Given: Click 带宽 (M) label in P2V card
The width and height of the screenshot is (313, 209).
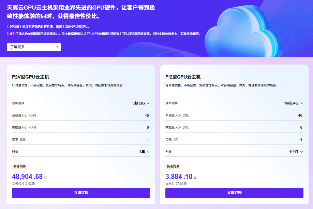Looking at the screenshot, I should pyautogui.click(x=18, y=139).
